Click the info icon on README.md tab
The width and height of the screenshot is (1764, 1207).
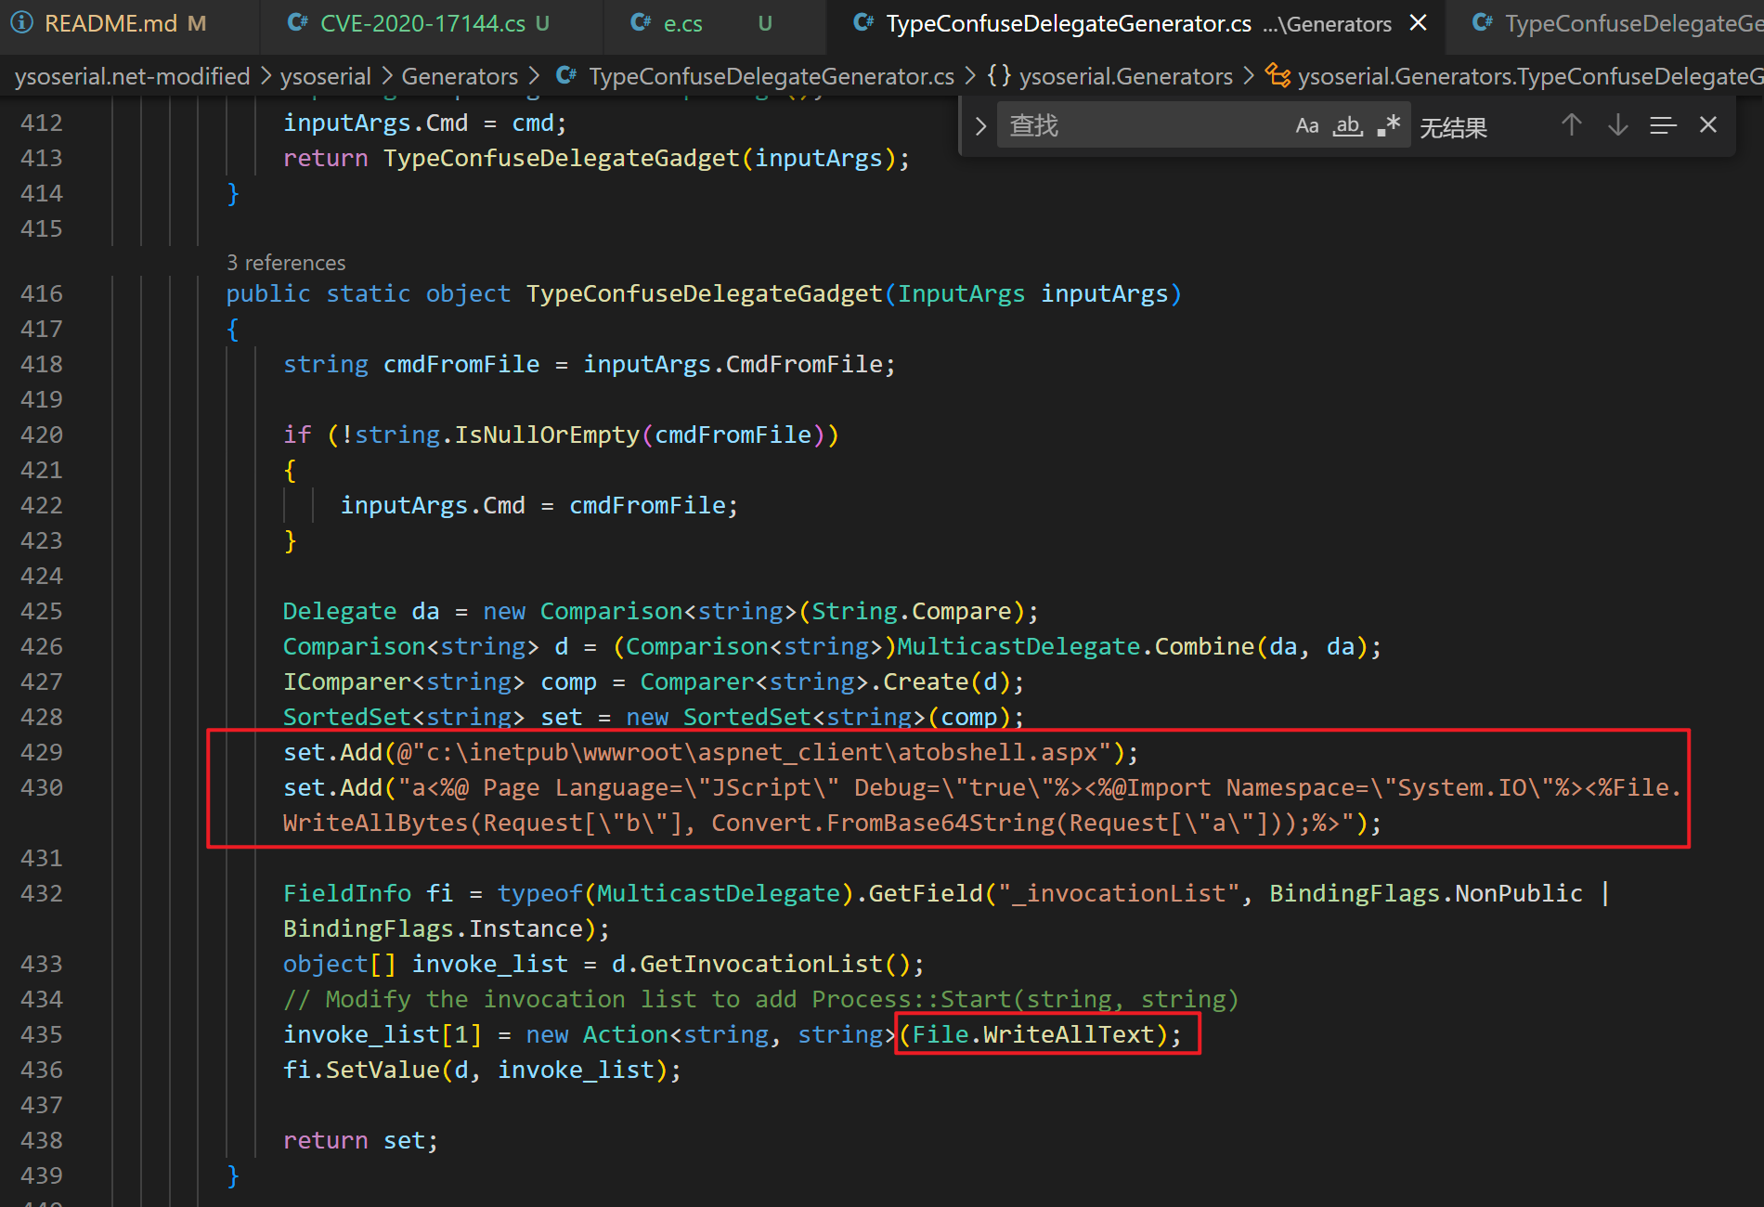pos(22,22)
